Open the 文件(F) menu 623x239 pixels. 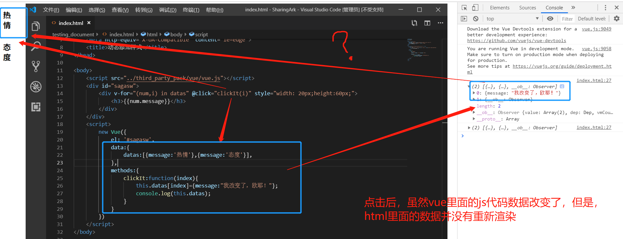click(51, 10)
